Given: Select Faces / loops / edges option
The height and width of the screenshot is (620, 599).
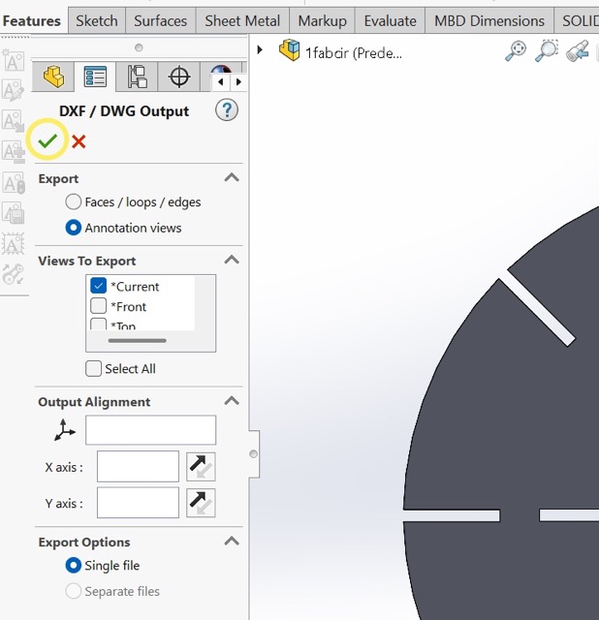Looking at the screenshot, I should coord(74,202).
